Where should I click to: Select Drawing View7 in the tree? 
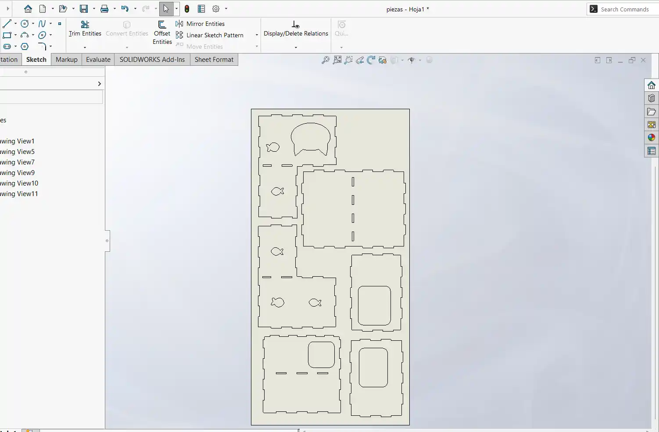click(18, 162)
